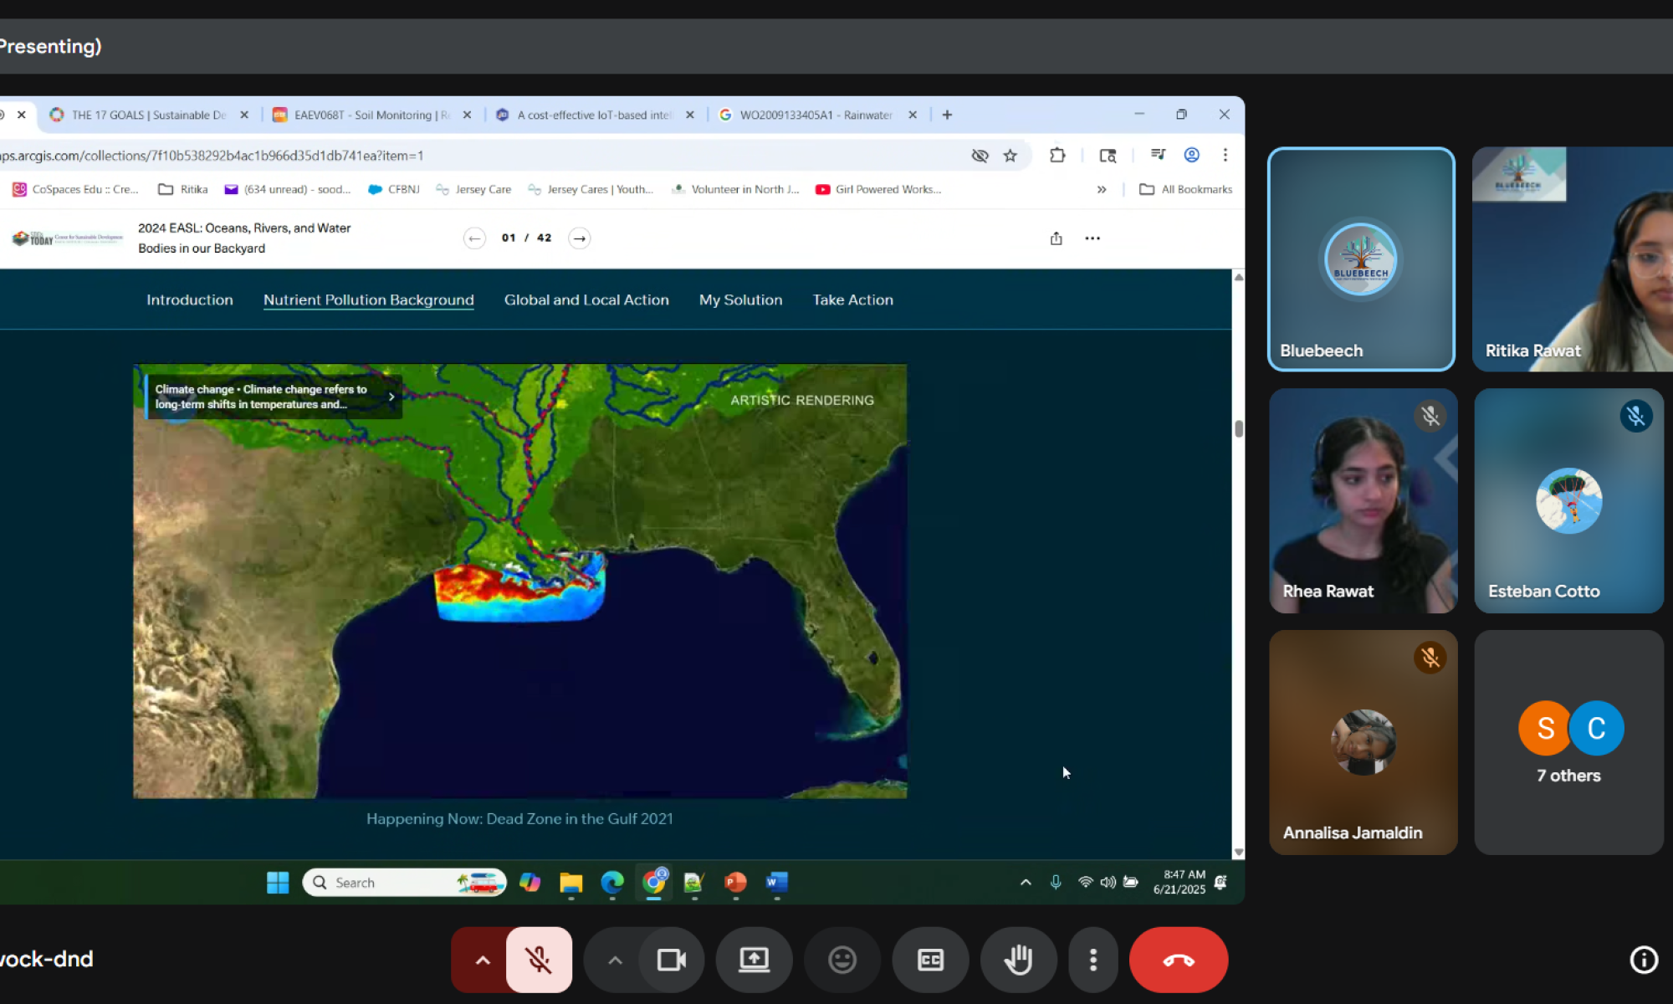Open collection more options ellipsis
Viewport: 1673px width, 1004px height.
click(x=1092, y=238)
